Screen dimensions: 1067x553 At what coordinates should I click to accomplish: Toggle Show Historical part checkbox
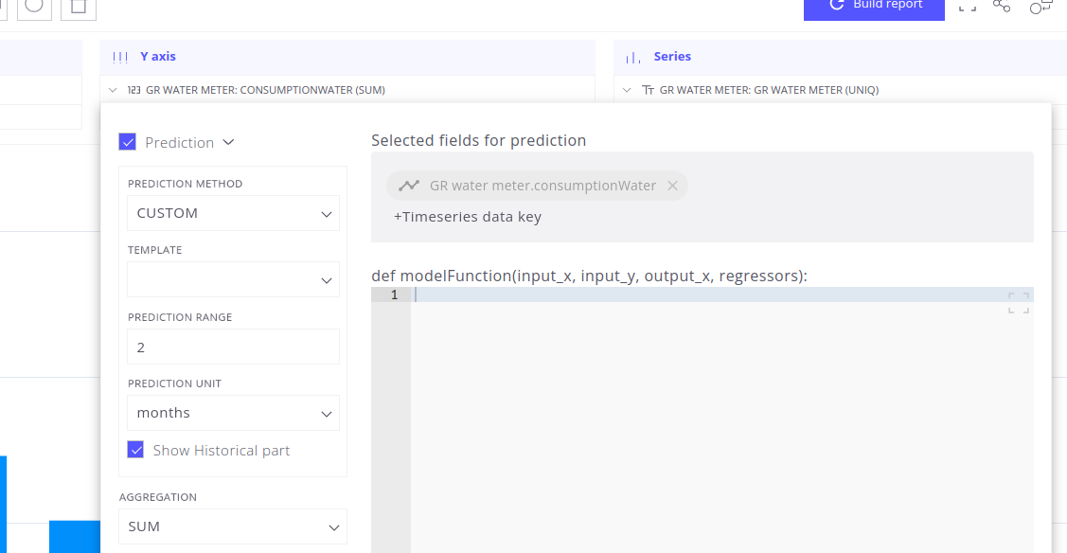[x=135, y=450]
